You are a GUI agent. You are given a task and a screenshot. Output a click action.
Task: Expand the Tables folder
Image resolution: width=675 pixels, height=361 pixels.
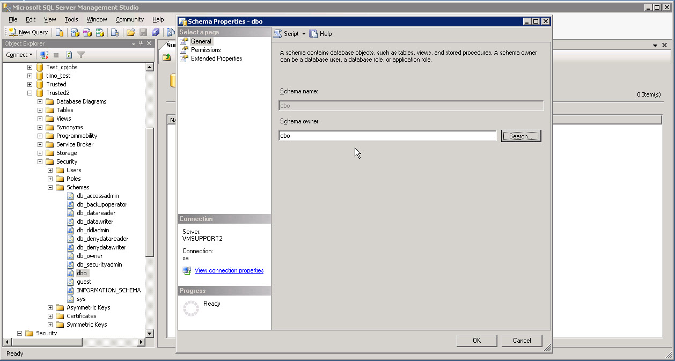[40, 110]
